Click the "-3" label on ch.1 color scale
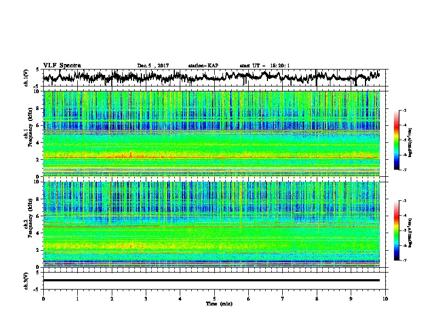 (404, 110)
